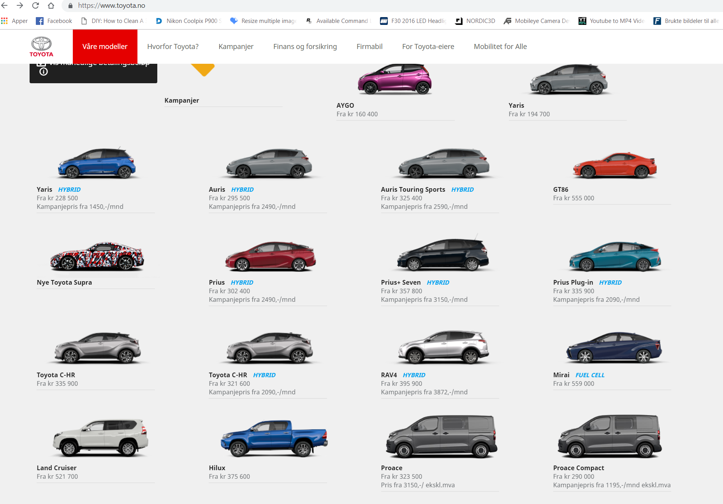
Task: Click the grey Auris hatchback image
Action: pyautogui.click(x=269, y=163)
